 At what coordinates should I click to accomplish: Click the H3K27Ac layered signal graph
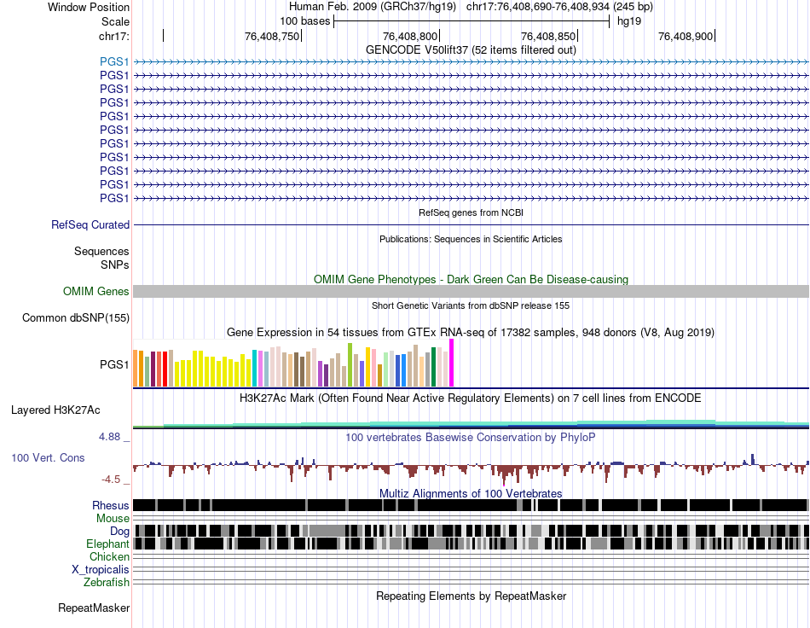tap(471, 424)
